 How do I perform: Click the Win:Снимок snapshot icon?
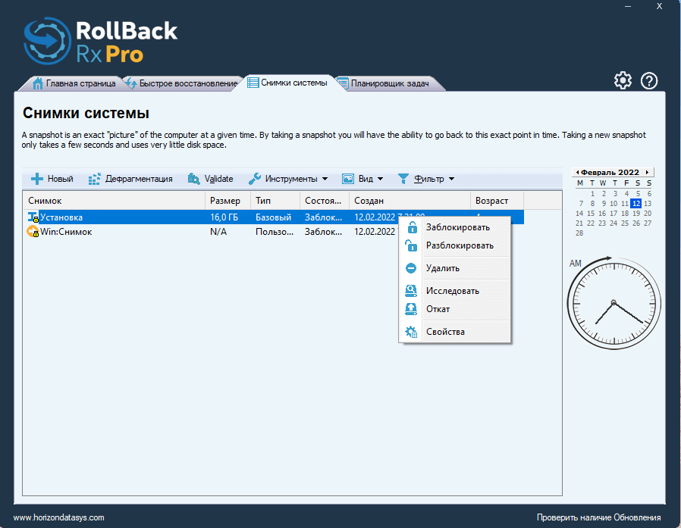pos(33,232)
